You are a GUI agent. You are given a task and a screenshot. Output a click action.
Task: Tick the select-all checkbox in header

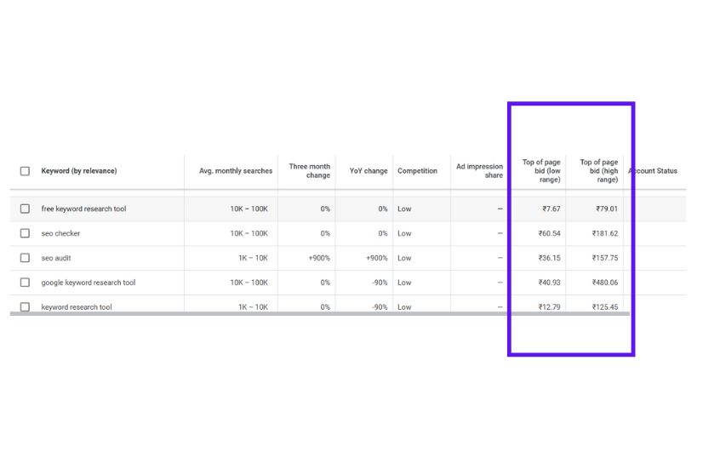26,171
